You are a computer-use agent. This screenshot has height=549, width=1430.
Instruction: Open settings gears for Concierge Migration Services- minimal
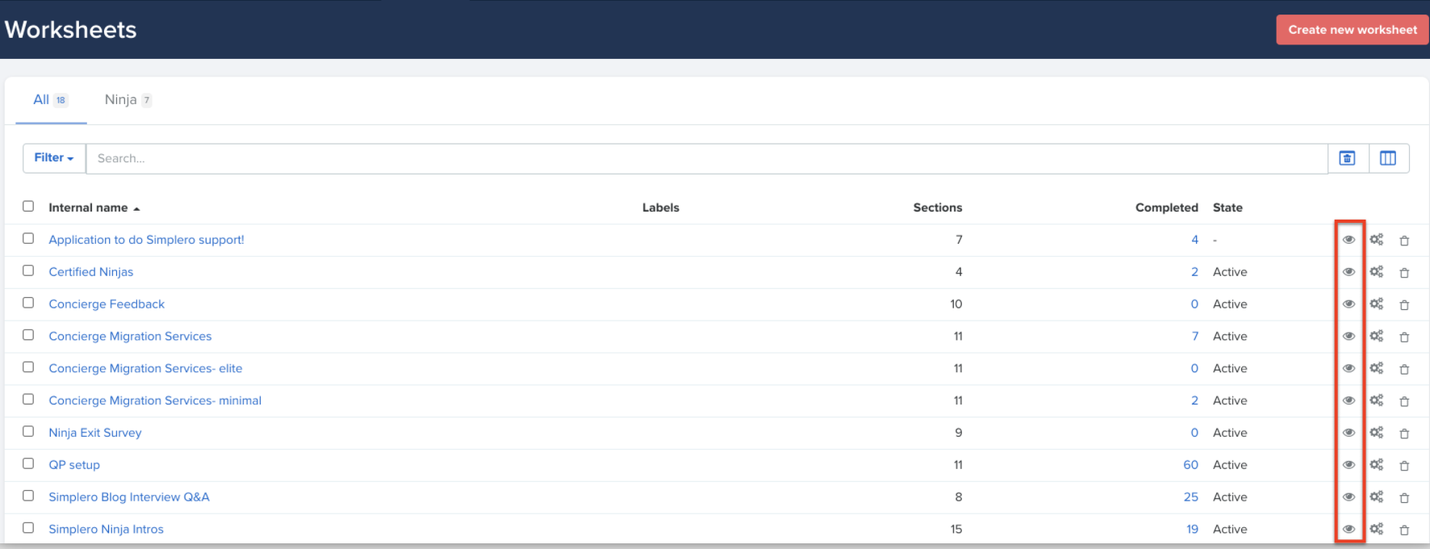pyautogui.click(x=1377, y=400)
